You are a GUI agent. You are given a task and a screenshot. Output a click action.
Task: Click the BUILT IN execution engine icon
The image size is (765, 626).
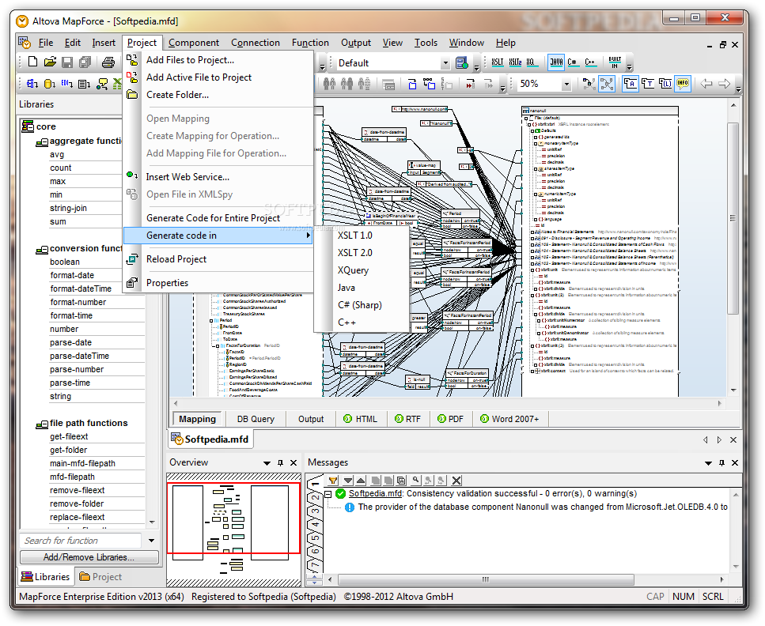[x=615, y=62]
